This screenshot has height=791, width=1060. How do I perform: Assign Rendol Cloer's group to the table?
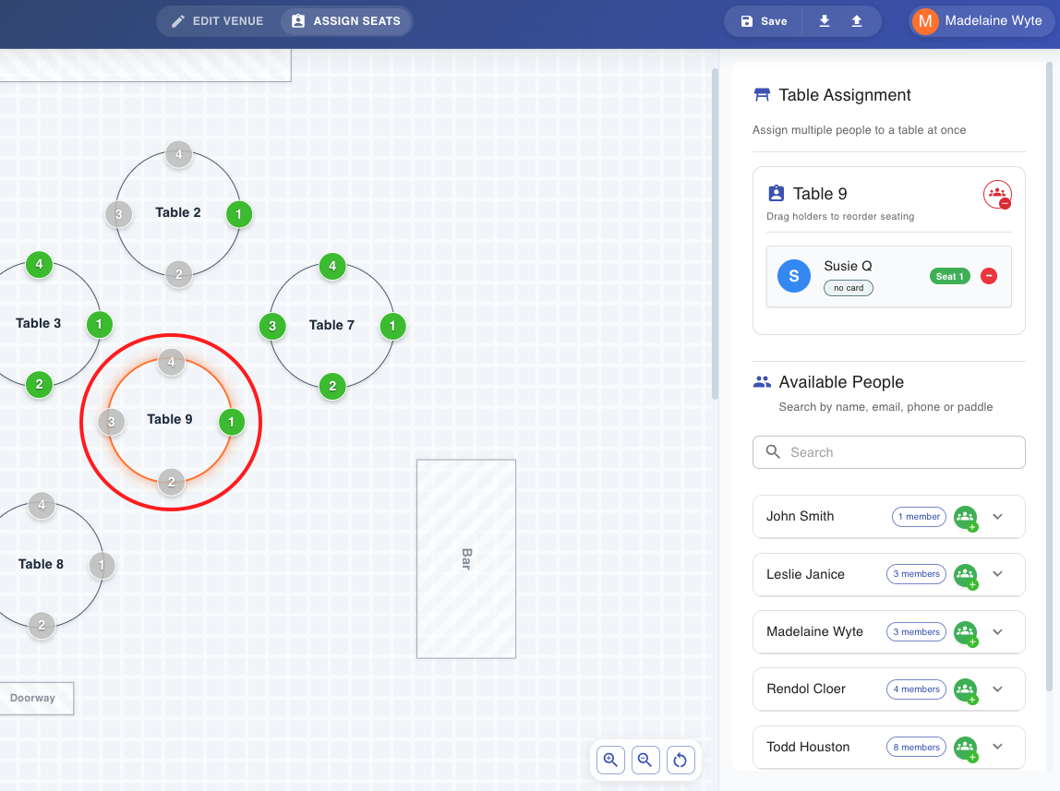click(966, 690)
